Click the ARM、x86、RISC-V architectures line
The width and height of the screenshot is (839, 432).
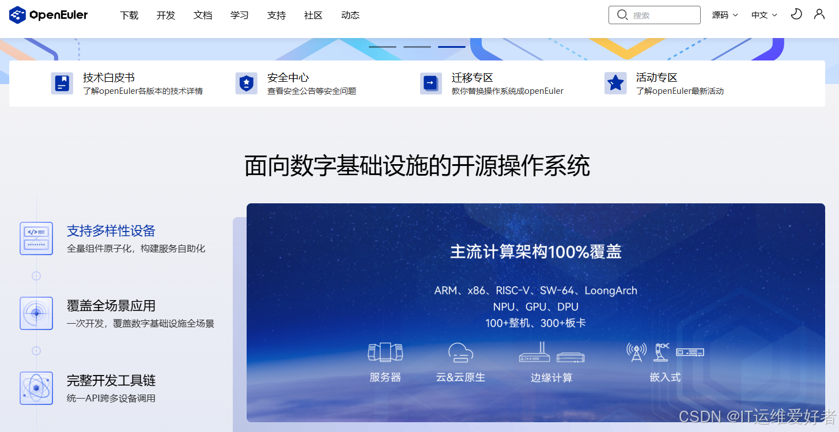tap(536, 290)
